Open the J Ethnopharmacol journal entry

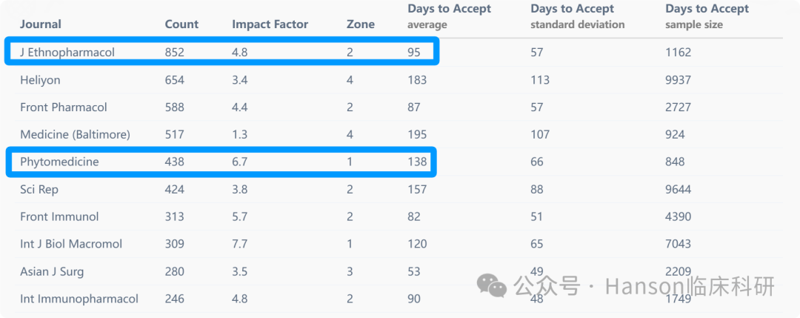click(67, 52)
